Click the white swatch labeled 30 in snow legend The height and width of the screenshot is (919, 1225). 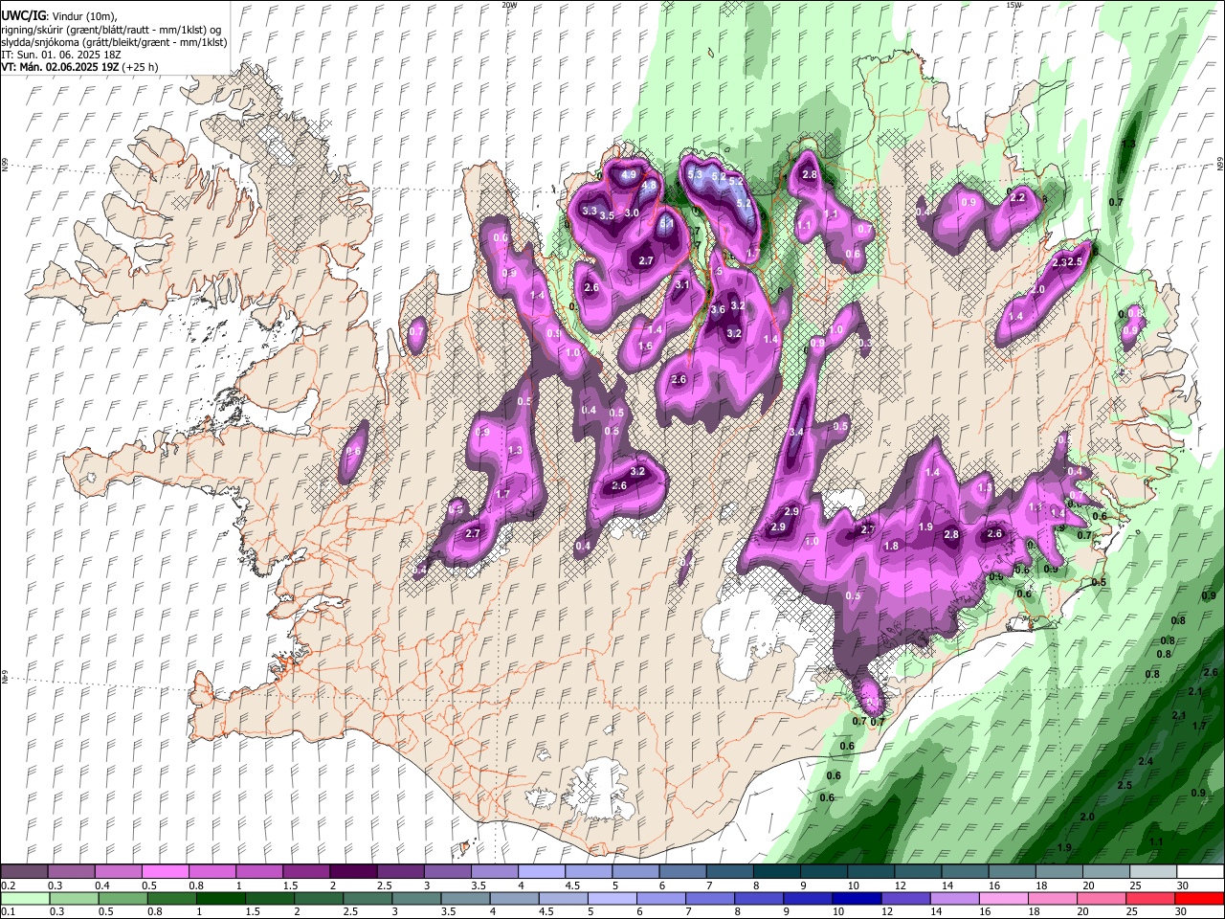[x=1201, y=872]
